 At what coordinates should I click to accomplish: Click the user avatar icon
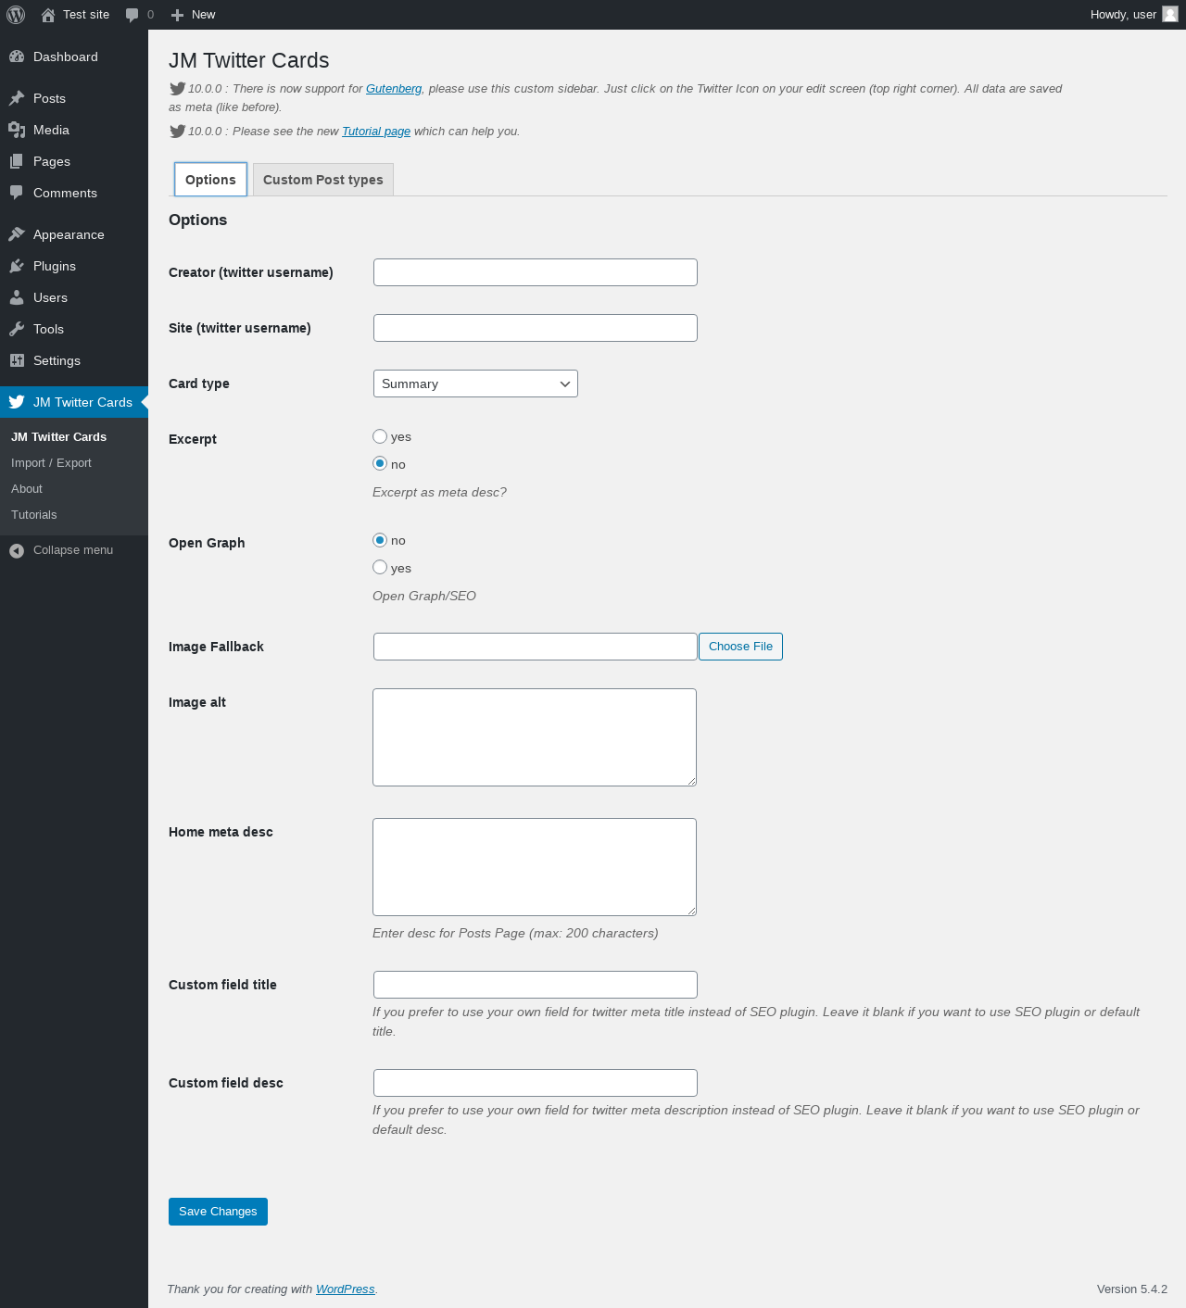(1170, 14)
